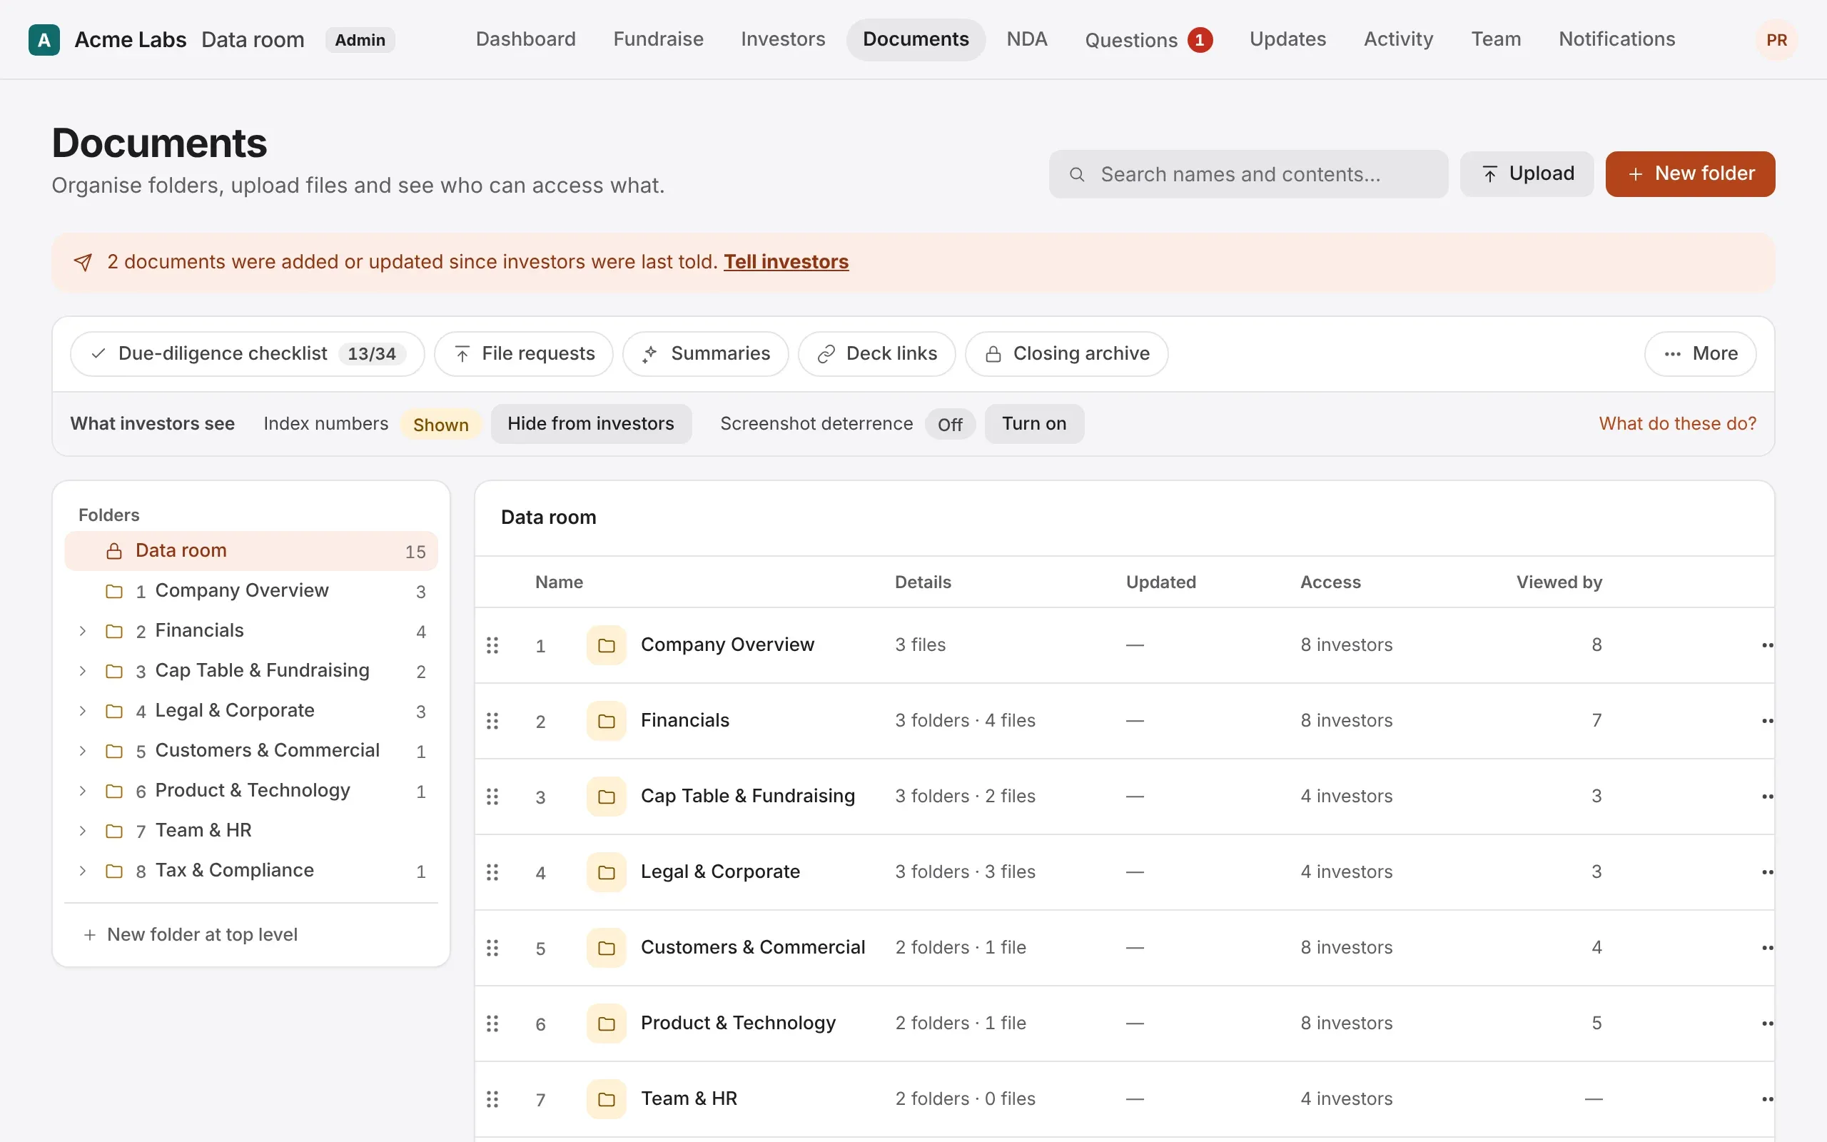Screen dimensions: 1827x1142
Task: Click the Shown index numbers status
Action: (441, 425)
